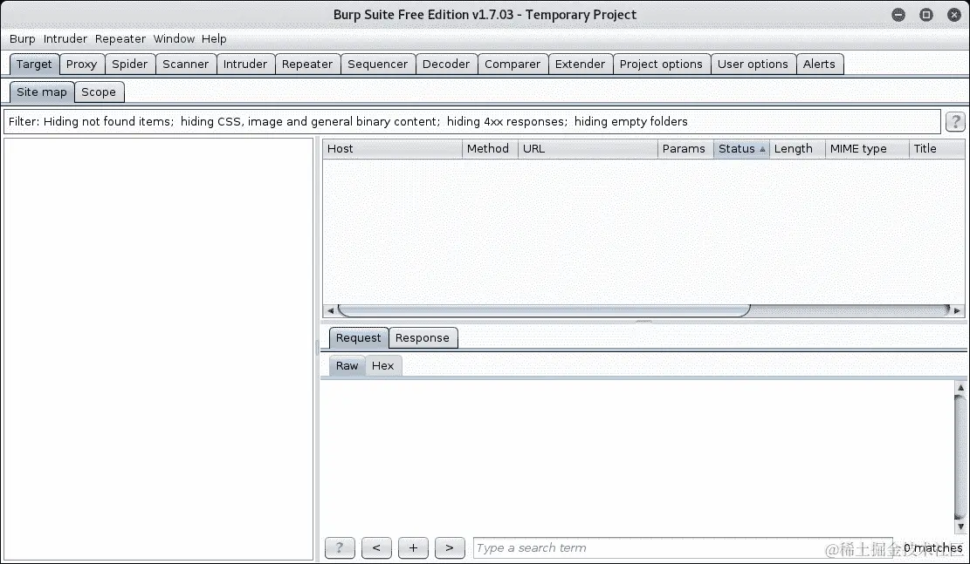Switch to the Response tab

click(423, 338)
